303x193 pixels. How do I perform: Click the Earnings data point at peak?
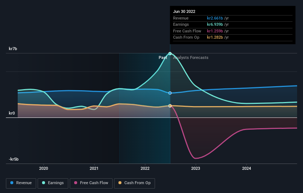point(170,54)
